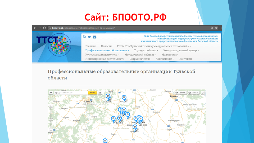
Task: Zoom out the map with minus button
Action: [x=51, y=130]
